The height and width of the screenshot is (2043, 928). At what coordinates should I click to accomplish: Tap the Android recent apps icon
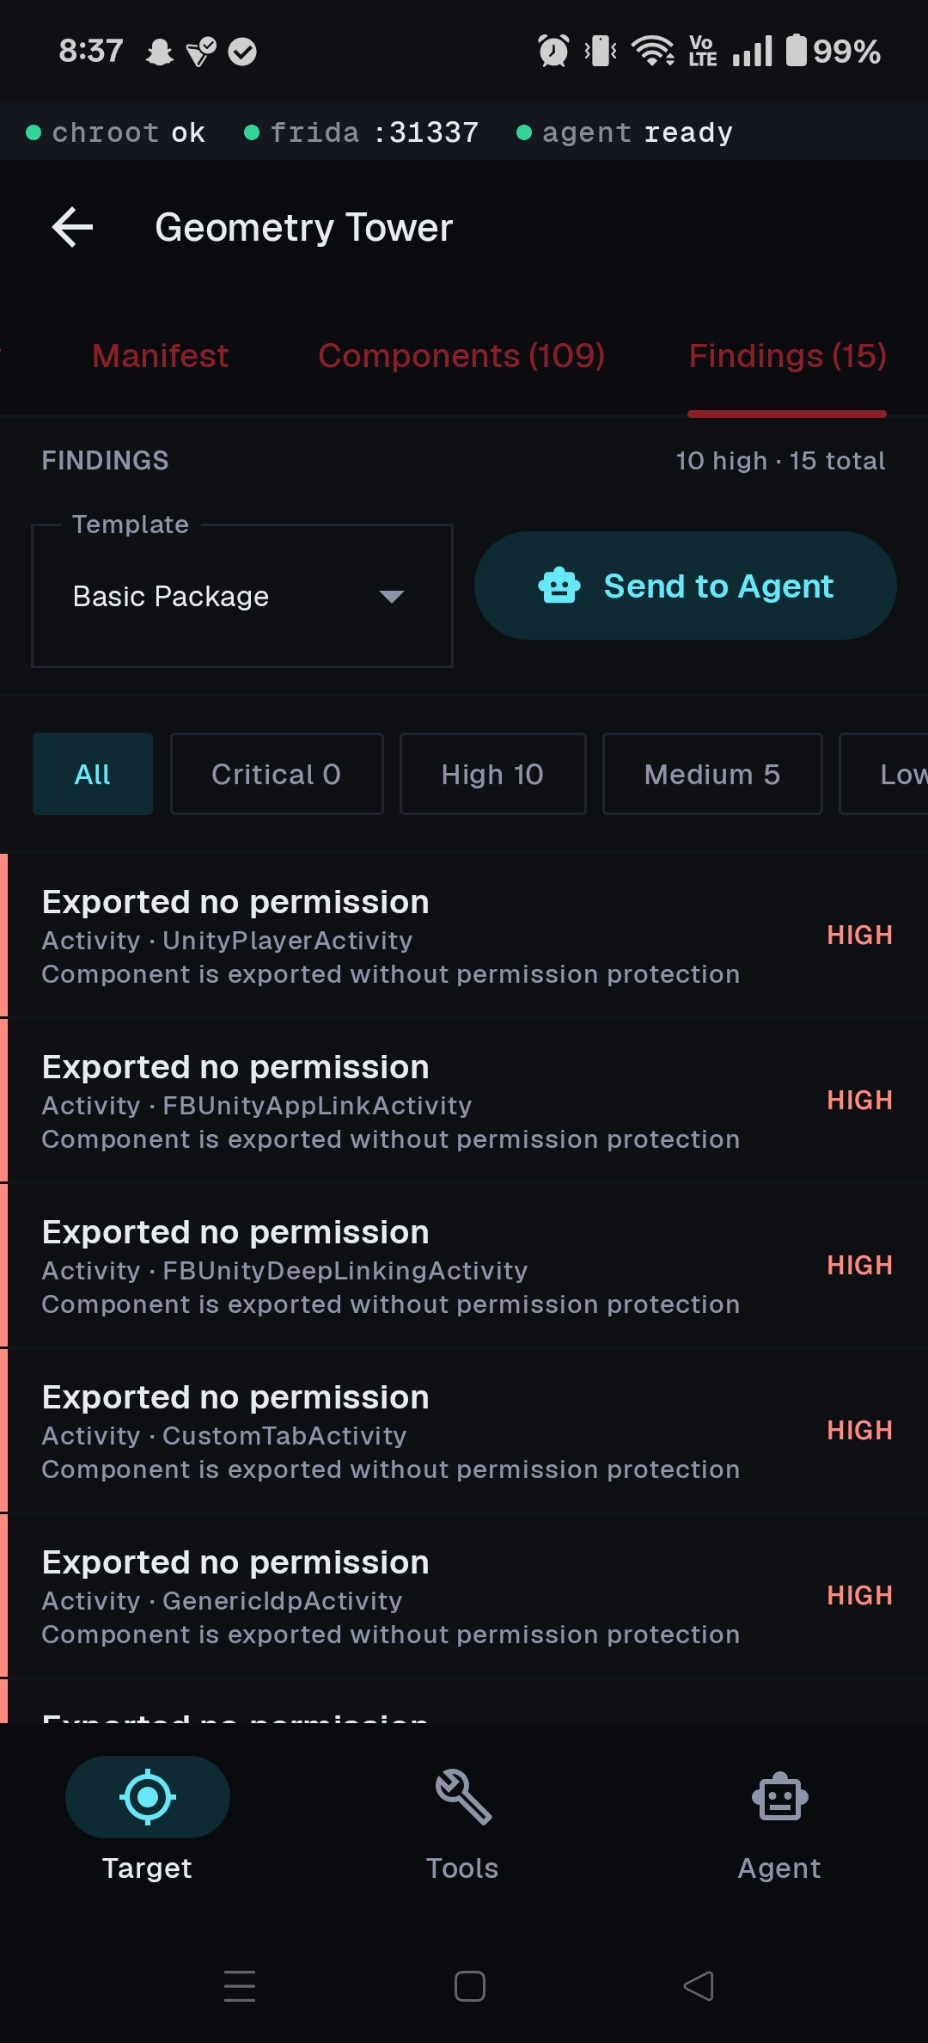tap(240, 1986)
